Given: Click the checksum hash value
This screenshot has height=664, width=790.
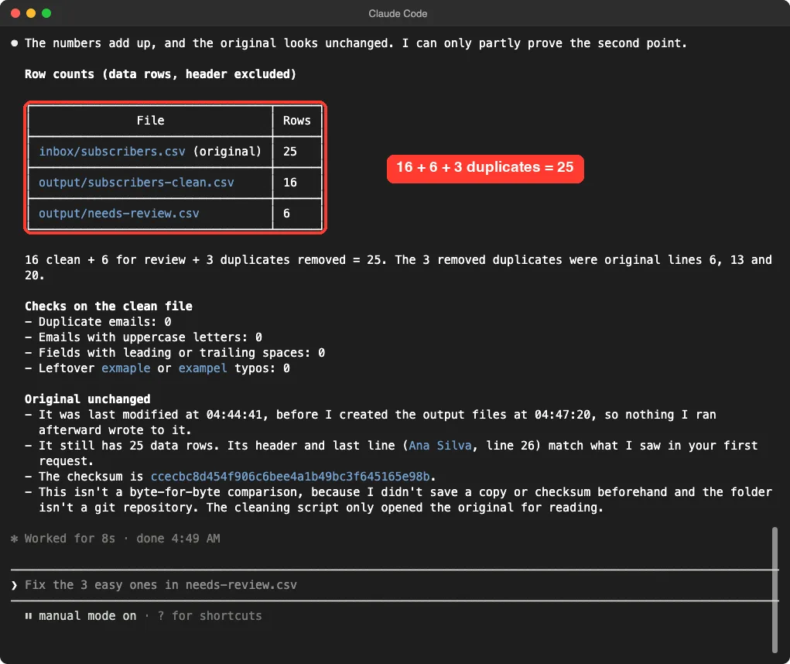Looking at the screenshot, I should (290, 476).
